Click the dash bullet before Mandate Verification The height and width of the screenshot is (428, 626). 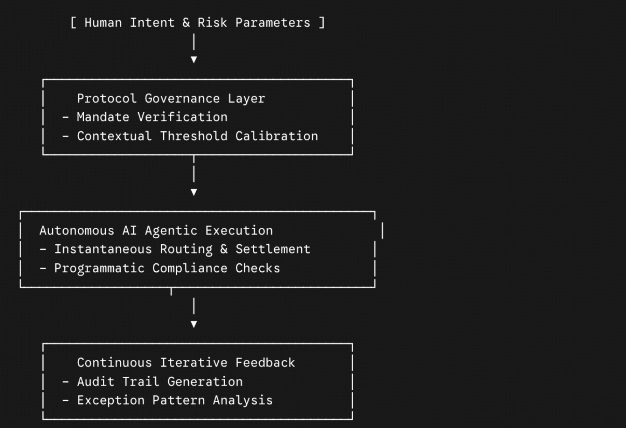(x=66, y=117)
